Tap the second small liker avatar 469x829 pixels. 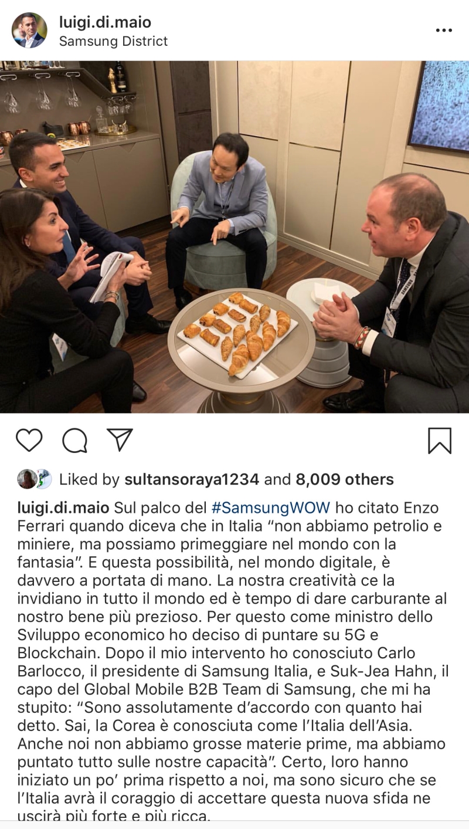tap(43, 479)
